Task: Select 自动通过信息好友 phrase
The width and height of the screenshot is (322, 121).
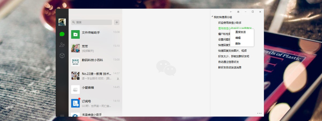Action: click(229, 62)
